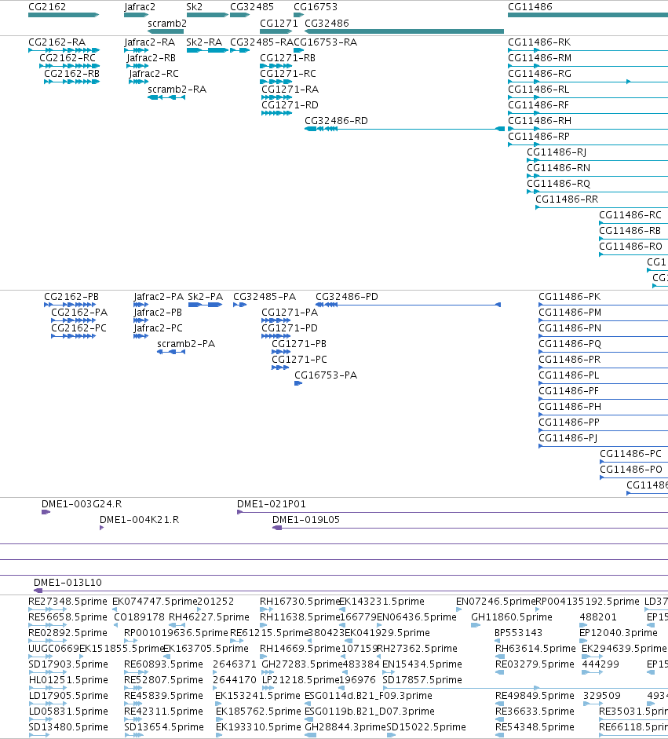Open BAC clone DME1-019L05
The width and height of the screenshot is (668, 739).
(x=305, y=520)
